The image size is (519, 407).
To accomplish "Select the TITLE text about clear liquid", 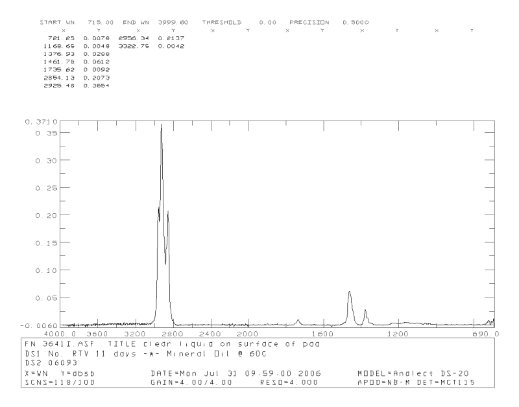I will point(214,344).
